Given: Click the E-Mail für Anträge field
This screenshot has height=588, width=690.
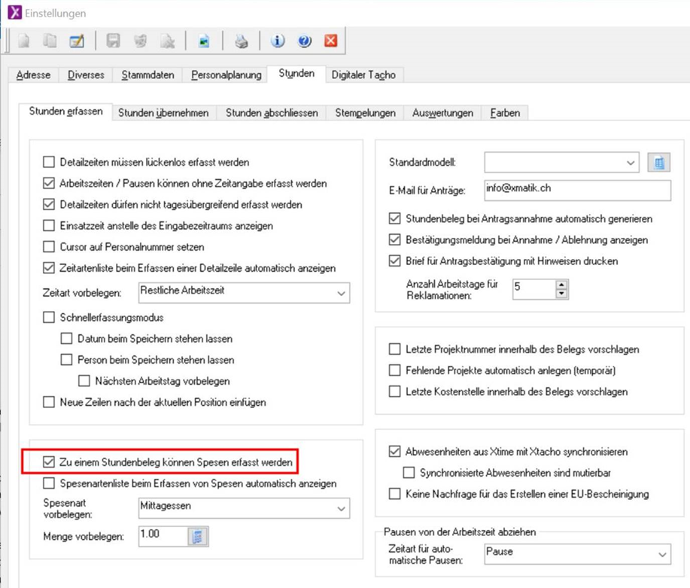Looking at the screenshot, I should (x=576, y=190).
